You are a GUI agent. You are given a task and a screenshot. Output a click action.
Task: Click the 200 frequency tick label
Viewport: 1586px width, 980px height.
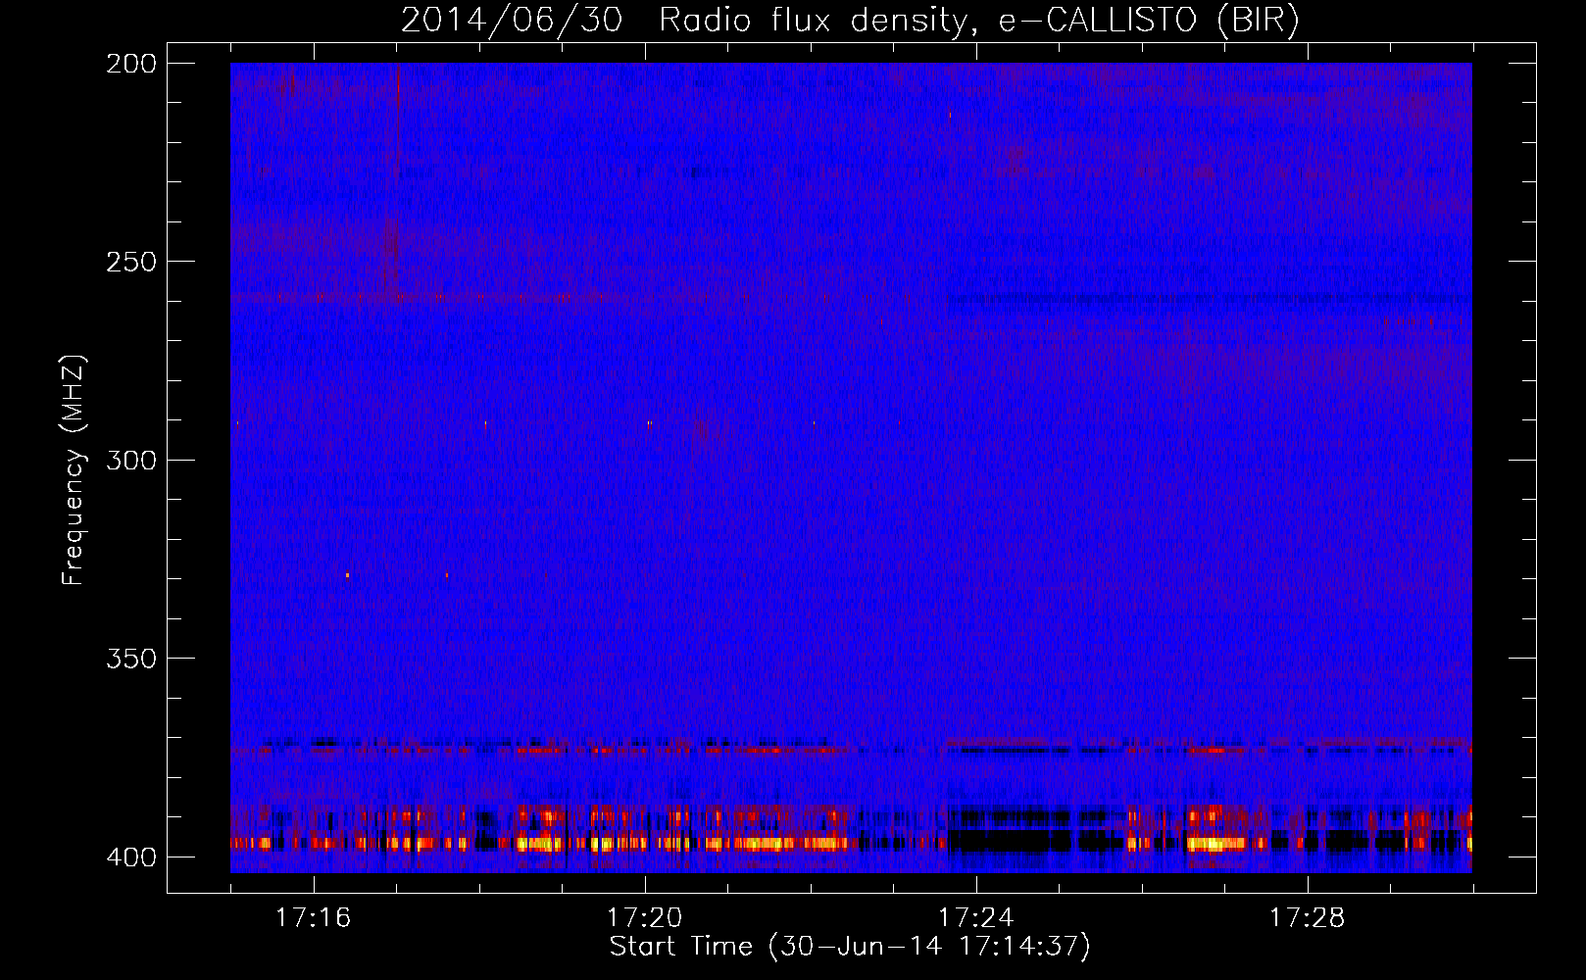(131, 64)
